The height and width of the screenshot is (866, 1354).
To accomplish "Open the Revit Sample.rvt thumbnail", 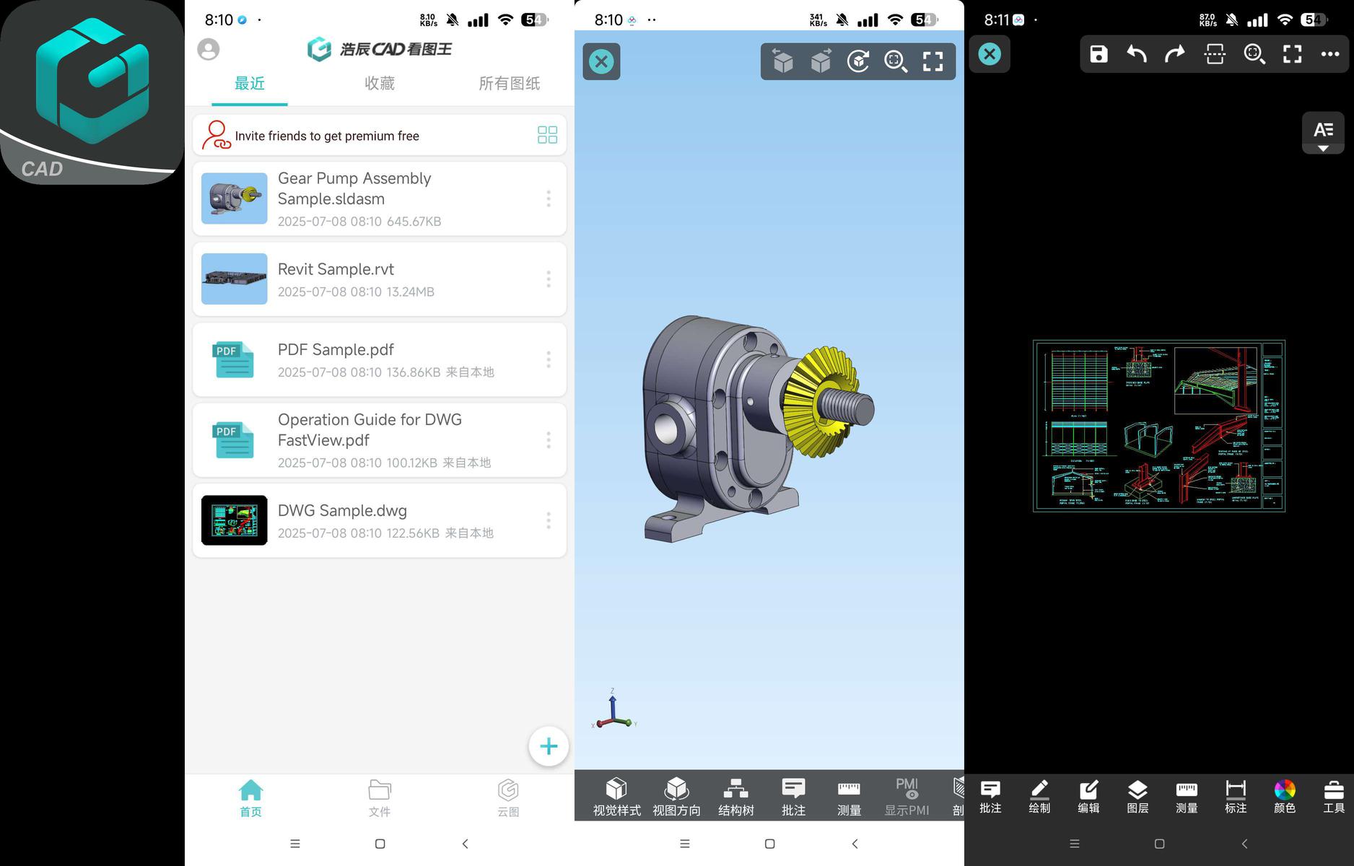I will tap(234, 279).
